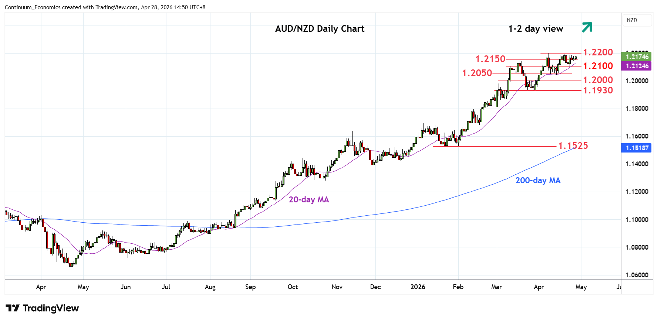Click the 1.1930 level label
The height and width of the screenshot is (322, 658).
[x=598, y=90]
